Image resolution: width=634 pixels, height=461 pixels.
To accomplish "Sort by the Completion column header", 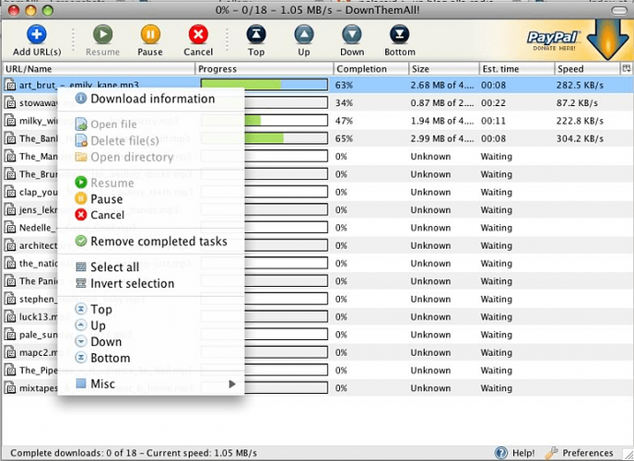I will 370,69.
